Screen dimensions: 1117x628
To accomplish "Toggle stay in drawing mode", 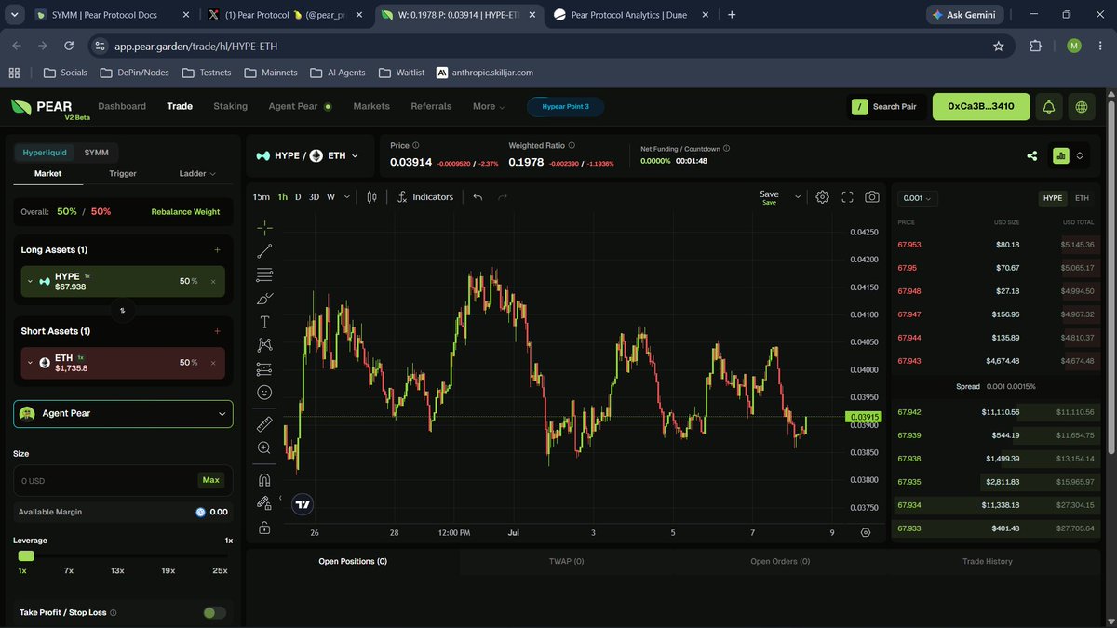I will point(264,503).
